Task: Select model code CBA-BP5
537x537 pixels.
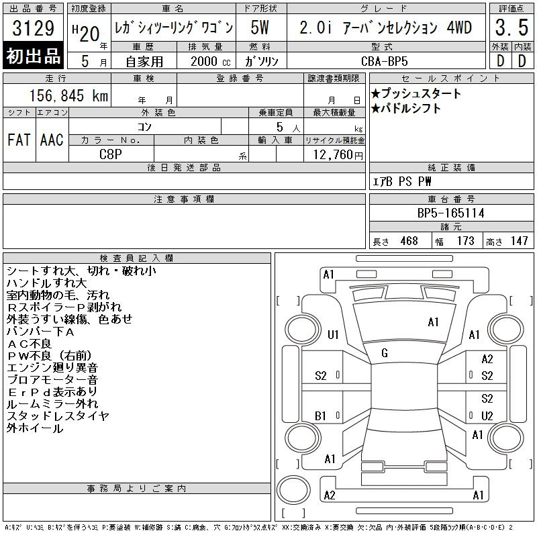Action: pyautogui.click(x=384, y=61)
